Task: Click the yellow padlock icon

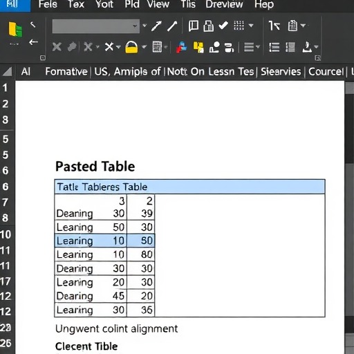Action: [x=131, y=47]
